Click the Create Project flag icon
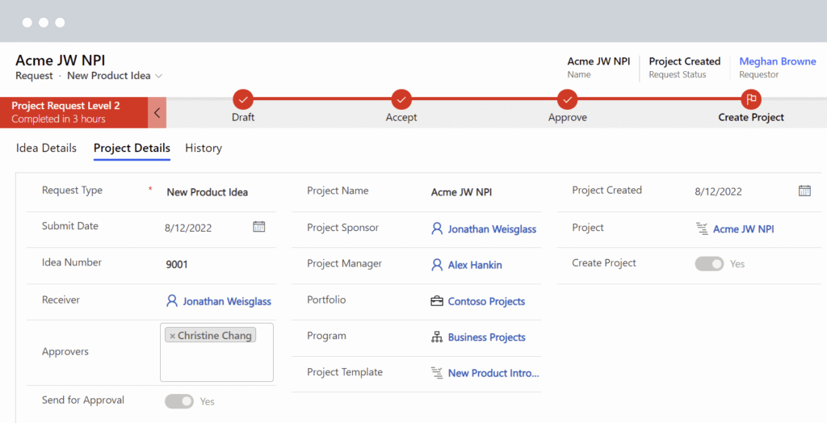 pyautogui.click(x=751, y=99)
